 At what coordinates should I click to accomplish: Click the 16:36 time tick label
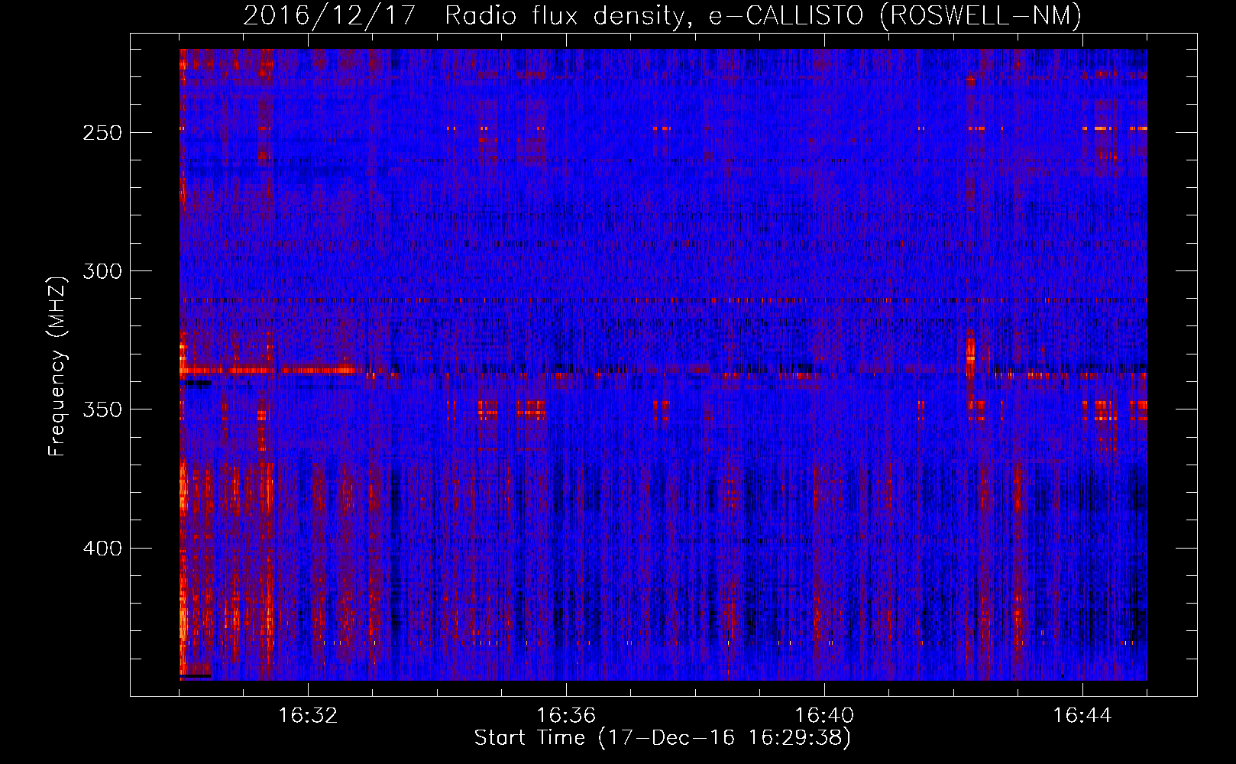pyautogui.click(x=566, y=716)
